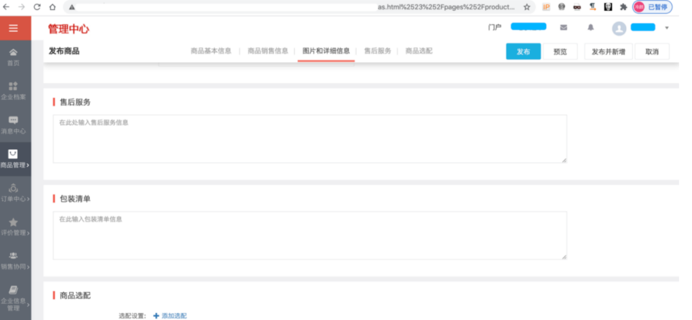Focus the 售后服务 text area
692x320 pixels.
pyautogui.click(x=310, y=139)
